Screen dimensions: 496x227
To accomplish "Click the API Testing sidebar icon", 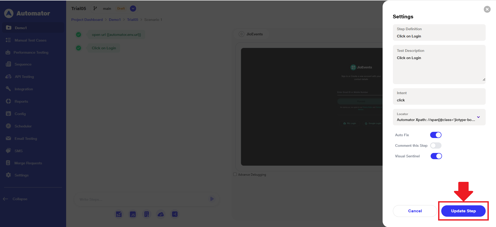I will 9,77.
